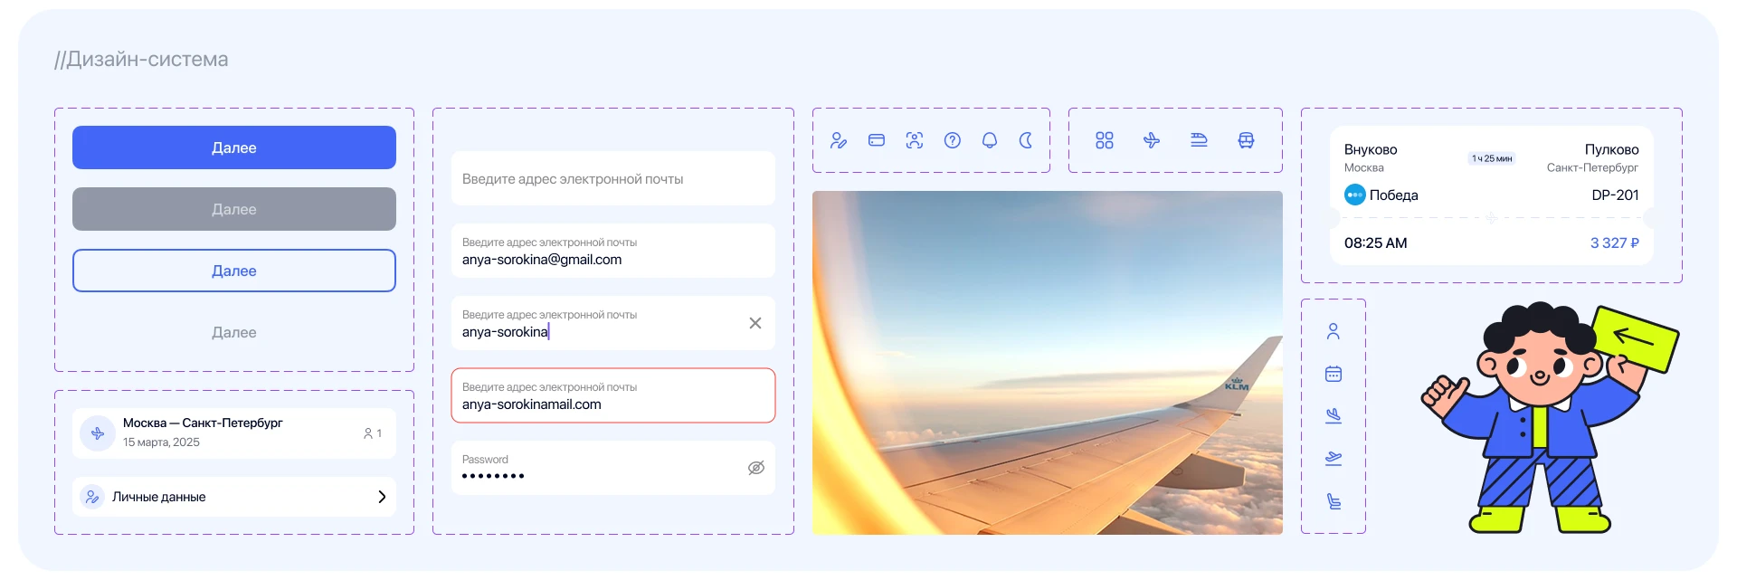The width and height of the screenshot is (1737, 580).
Task: Click the edit profile user icon
Action: click(839, 140)
